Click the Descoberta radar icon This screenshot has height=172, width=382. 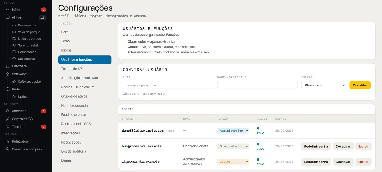coord(14,59)
